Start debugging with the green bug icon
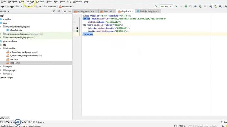Viewport: 227px width, 127px height. (x=186, y=6)
